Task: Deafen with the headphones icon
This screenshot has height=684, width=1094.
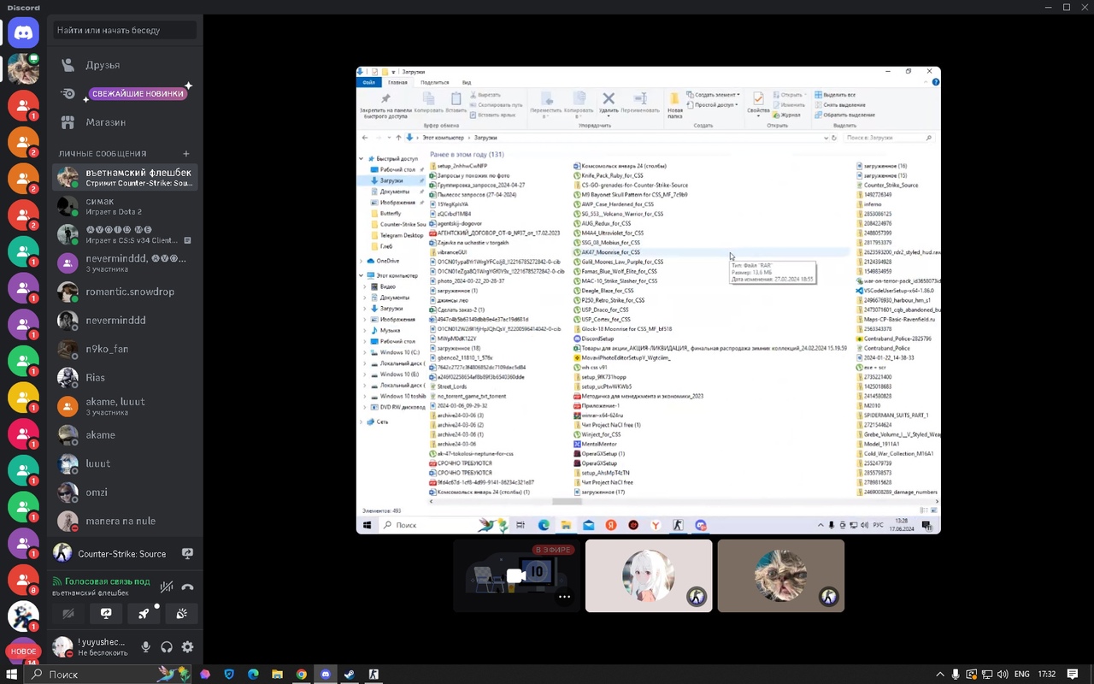Action: (x=167, y=647)
